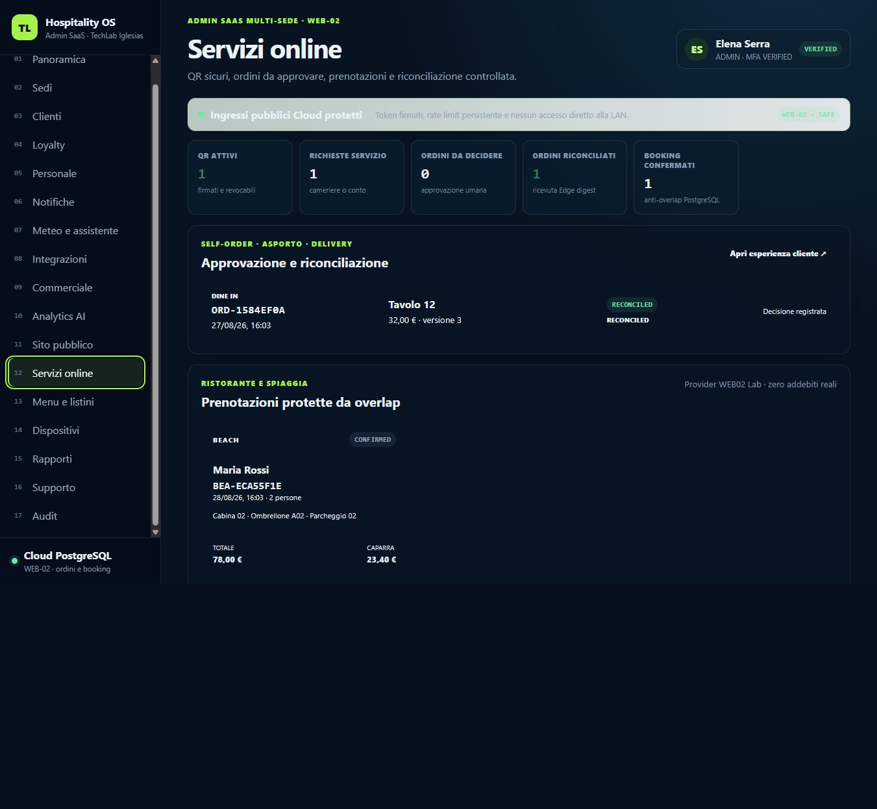Open Meteo e assistente
This screenshot has height=809, width=877.
(x=76, y=230)
